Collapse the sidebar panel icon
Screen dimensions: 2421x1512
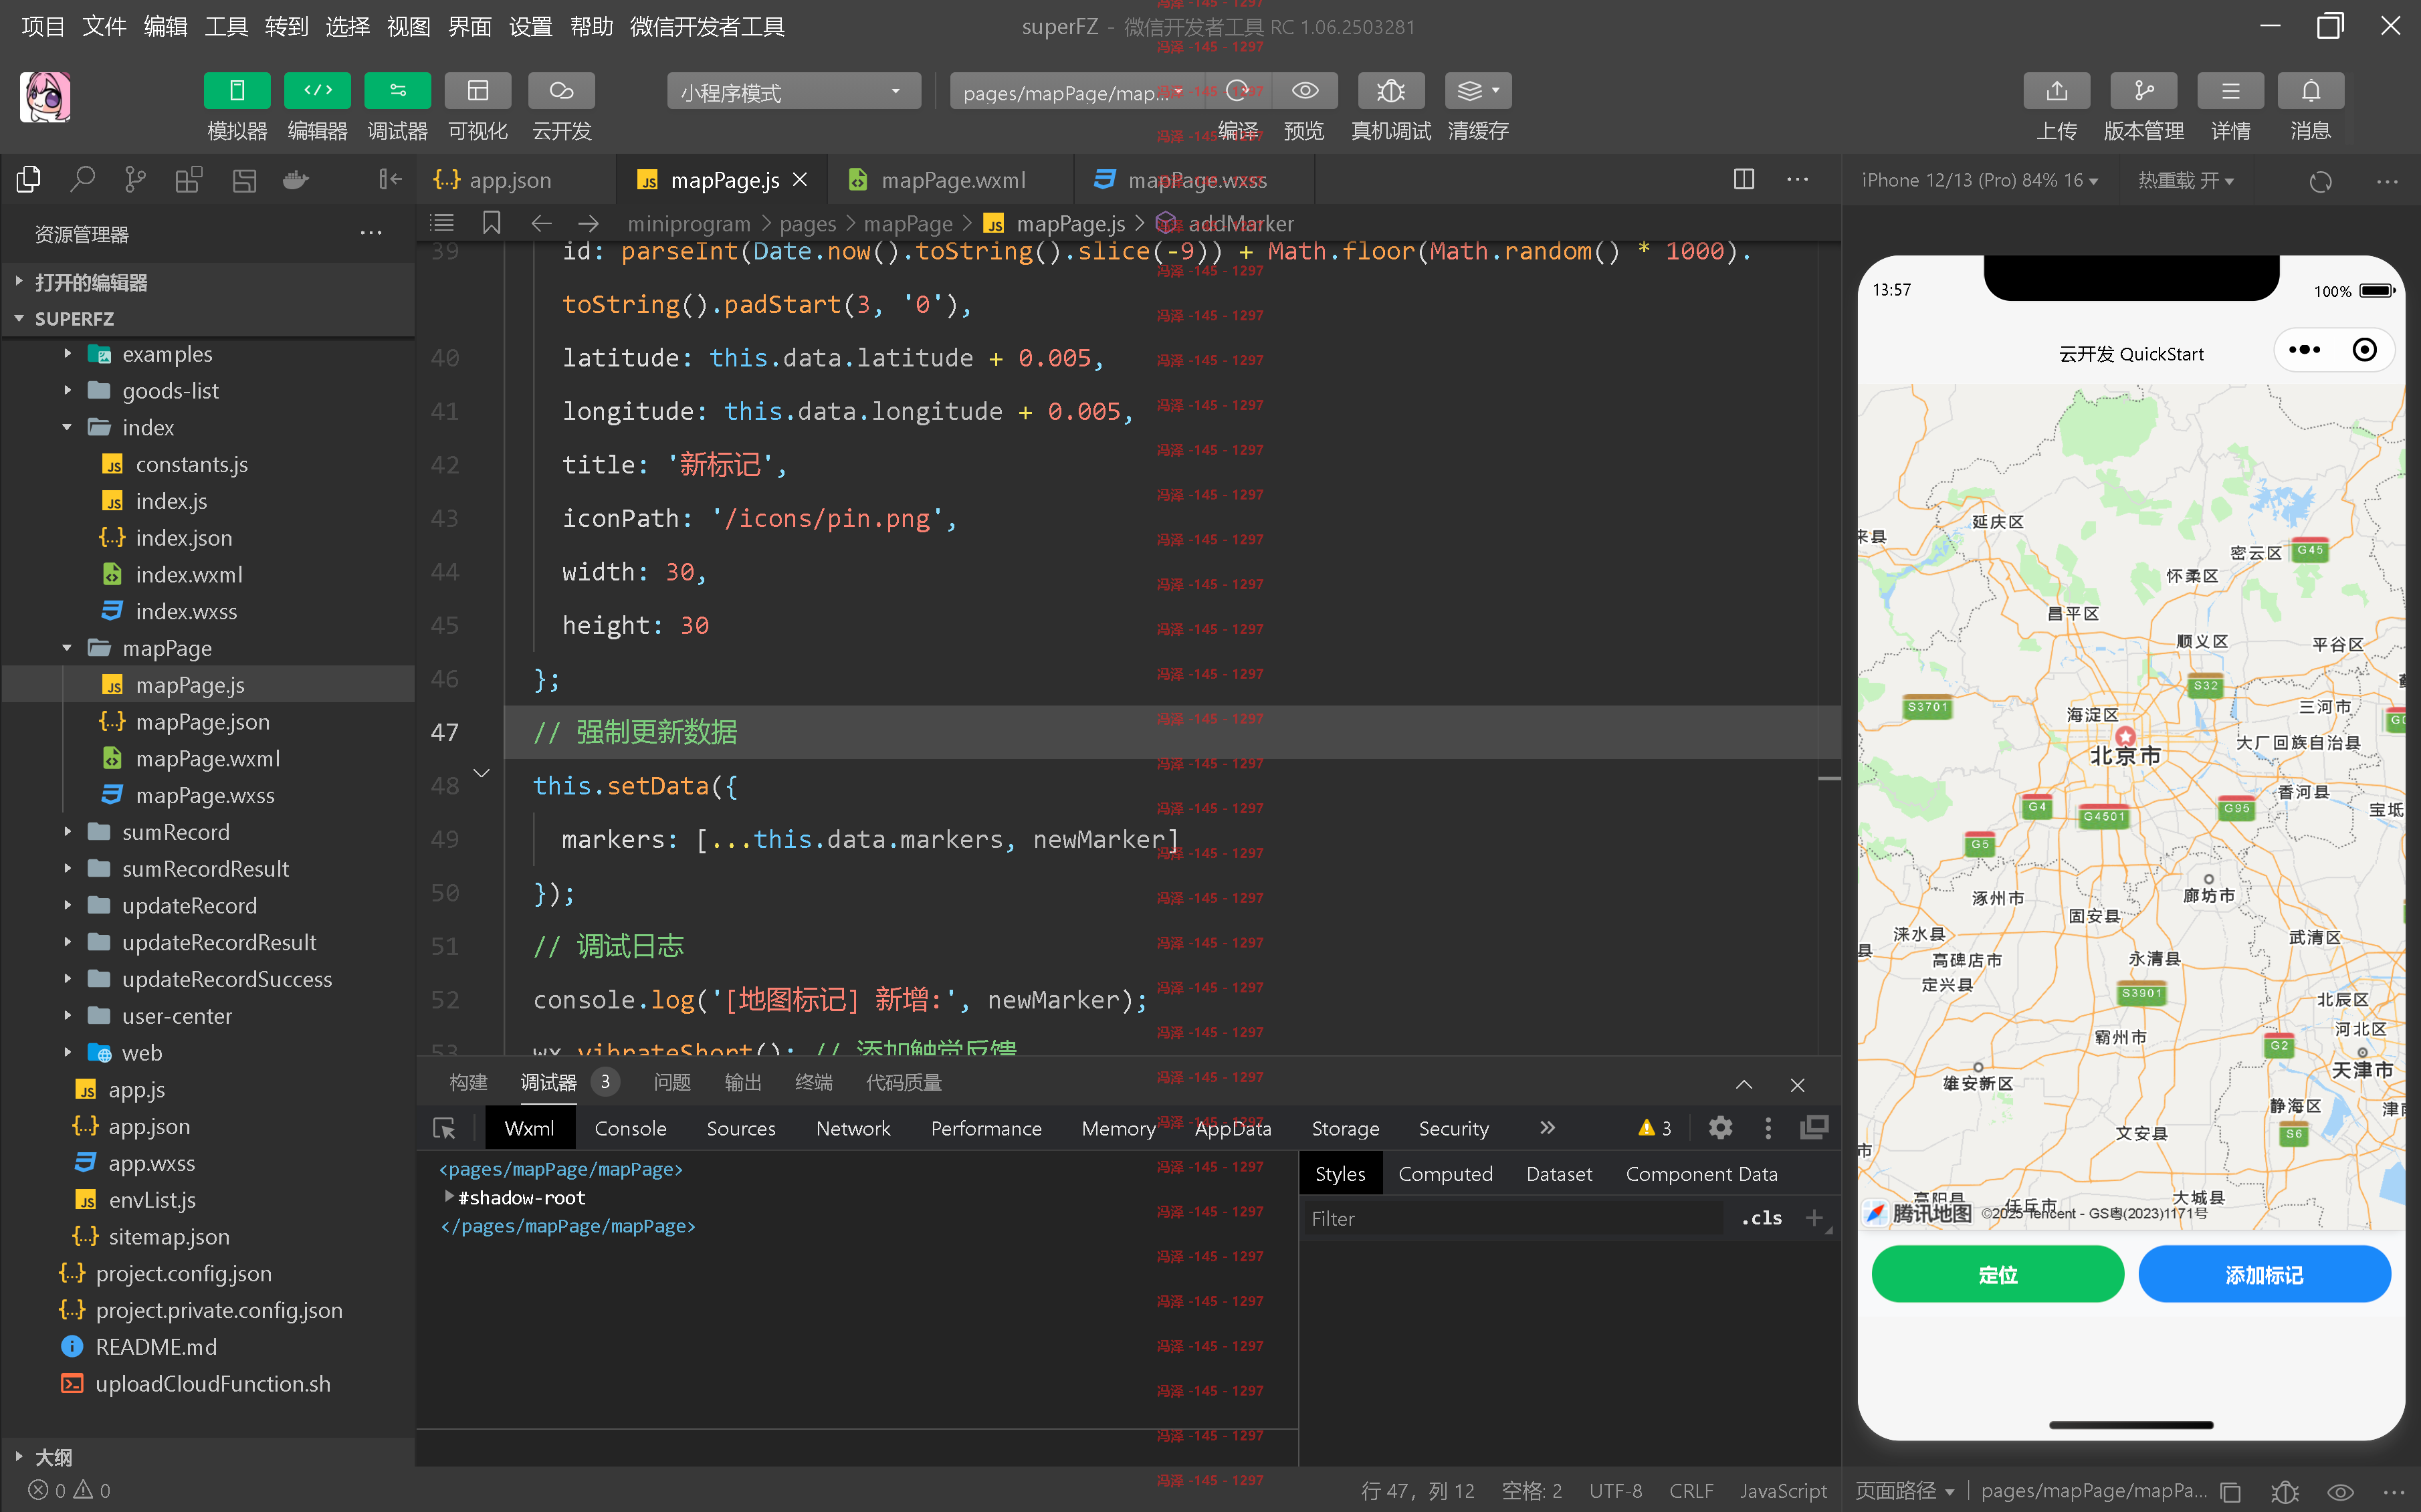click(x=390, y=179)
